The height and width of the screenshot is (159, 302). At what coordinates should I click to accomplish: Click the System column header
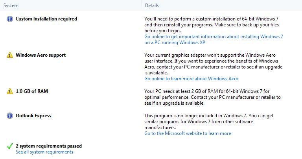11,6
